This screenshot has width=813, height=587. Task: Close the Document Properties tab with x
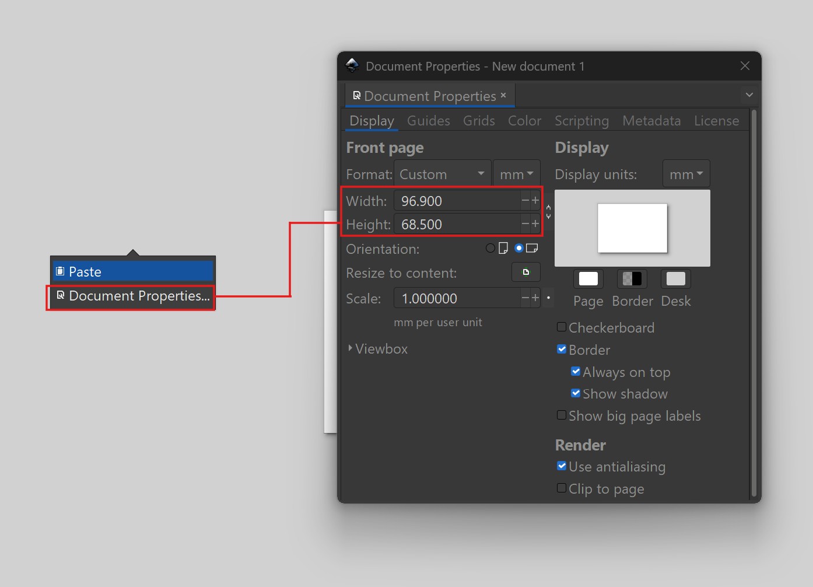503,95
